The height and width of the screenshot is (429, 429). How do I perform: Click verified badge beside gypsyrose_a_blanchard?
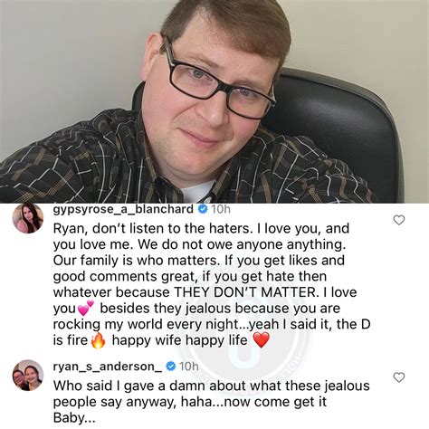click(x=203, y=209)
